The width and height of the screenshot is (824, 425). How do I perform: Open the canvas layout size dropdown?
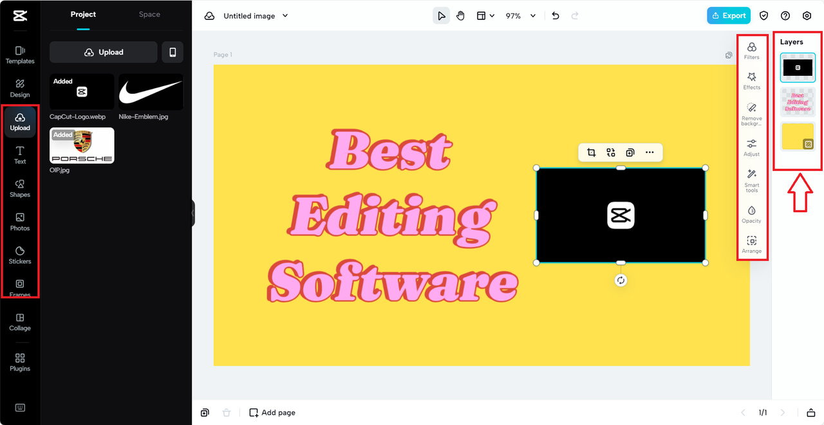pos(485,16)
